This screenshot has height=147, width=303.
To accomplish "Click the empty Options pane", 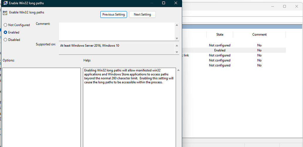I will [x=41, y=107].
